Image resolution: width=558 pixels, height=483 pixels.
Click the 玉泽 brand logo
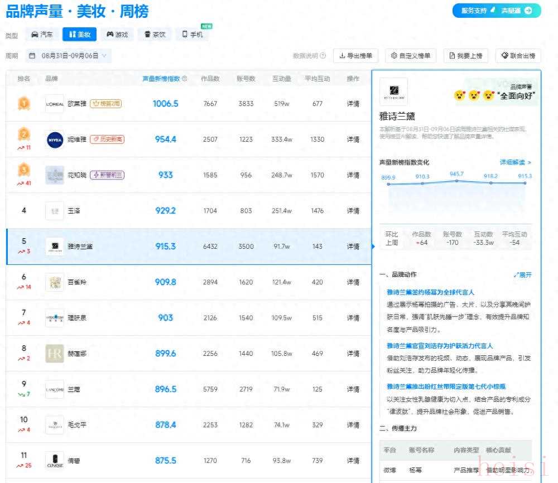tap(55, 211)
